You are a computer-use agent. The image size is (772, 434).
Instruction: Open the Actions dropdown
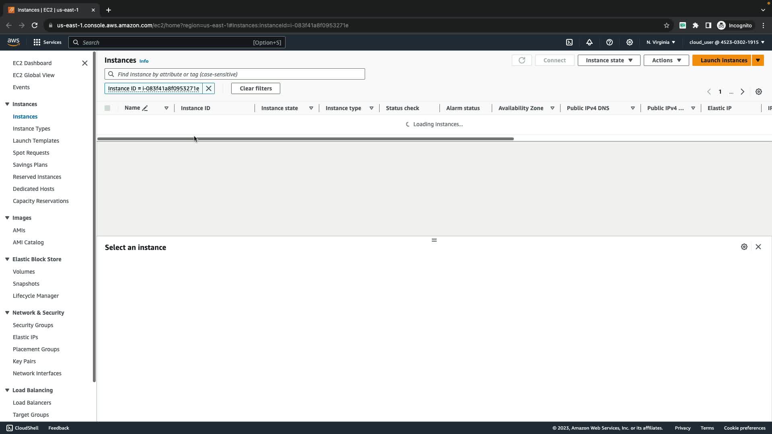pyautogui.click(x=666, y=60)
